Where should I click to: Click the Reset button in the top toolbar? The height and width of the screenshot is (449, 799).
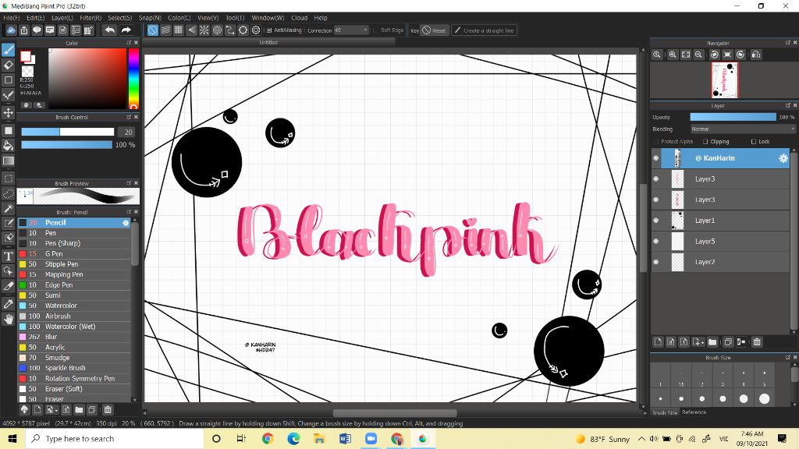coord(434,30)
